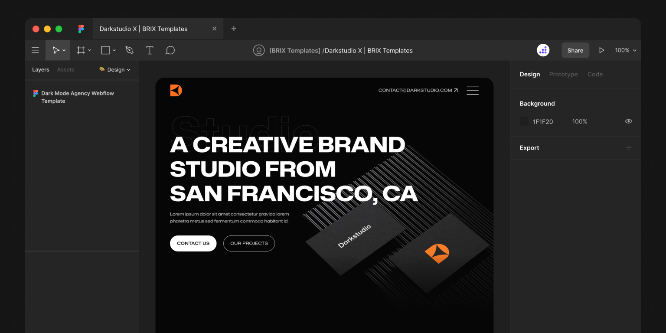Select the Rectangle shape tool
Viewport: 666px width, 333px height.
[104, 50]
